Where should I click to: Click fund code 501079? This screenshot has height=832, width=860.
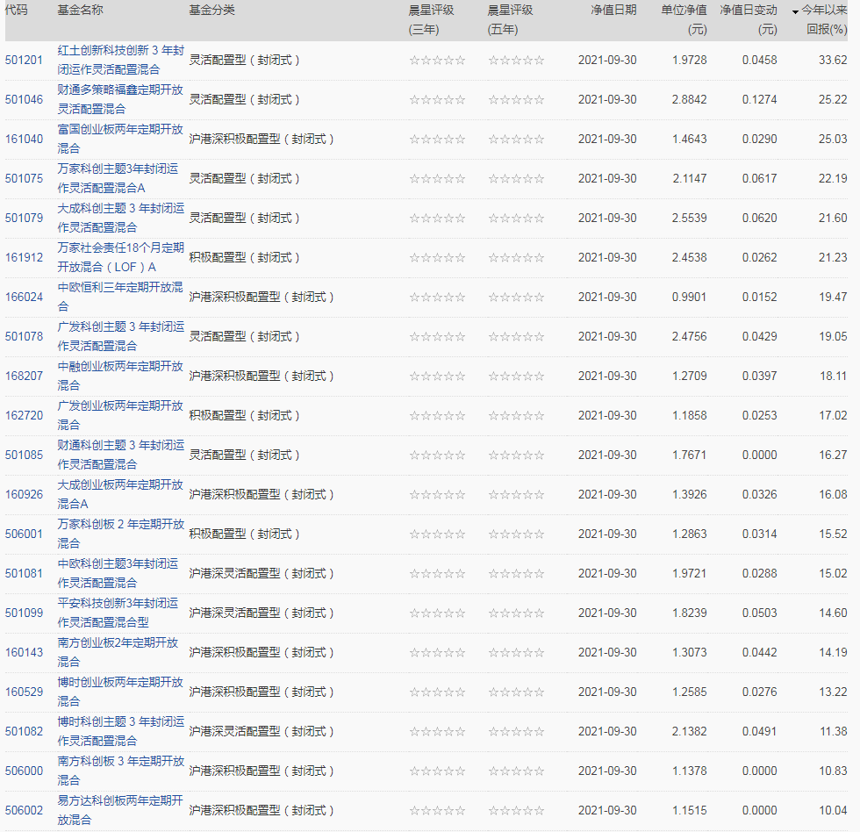pos(24,219)
